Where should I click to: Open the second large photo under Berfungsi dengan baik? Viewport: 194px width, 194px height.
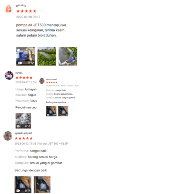42,185
